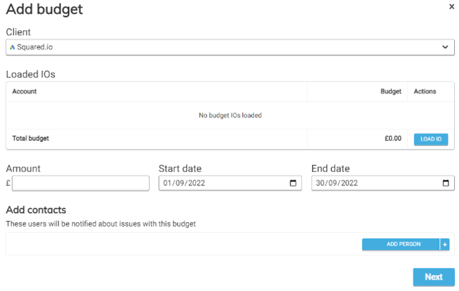This screenshot has height=291, width=459.
Task: Select the Total budget row label
Action: (31, 139)
